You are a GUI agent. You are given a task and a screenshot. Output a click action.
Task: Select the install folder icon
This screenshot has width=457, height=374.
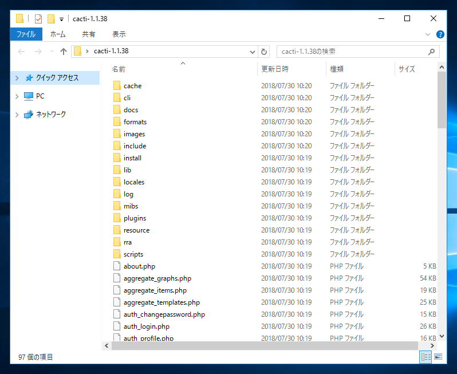click(117, 158)
